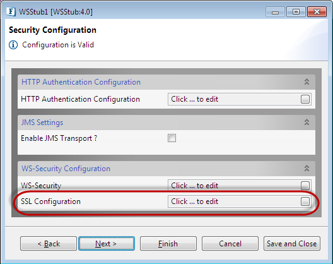Click the WSStub application icon in title bar
Screen dimensions: 333x264
11,12
